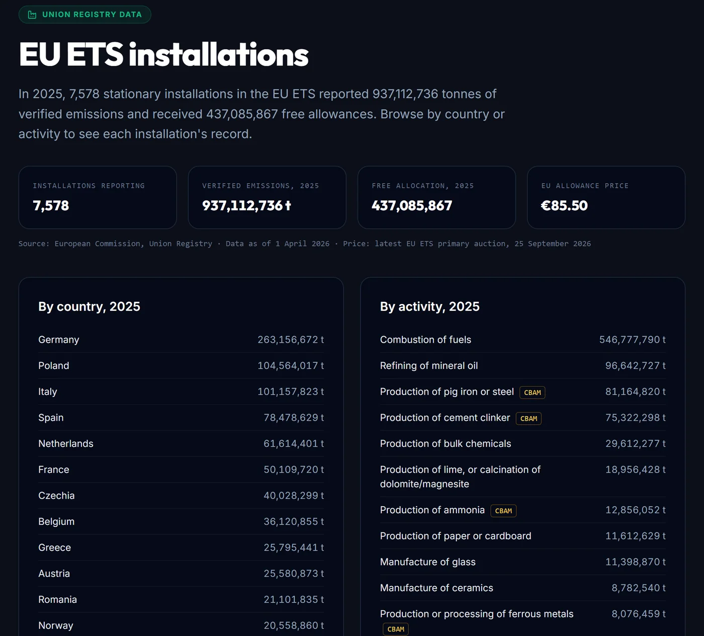Click the 8,782,540 t ceramics value
Image resolution: width=704 pixels, height=636 pixels.
tap(639, 588)
